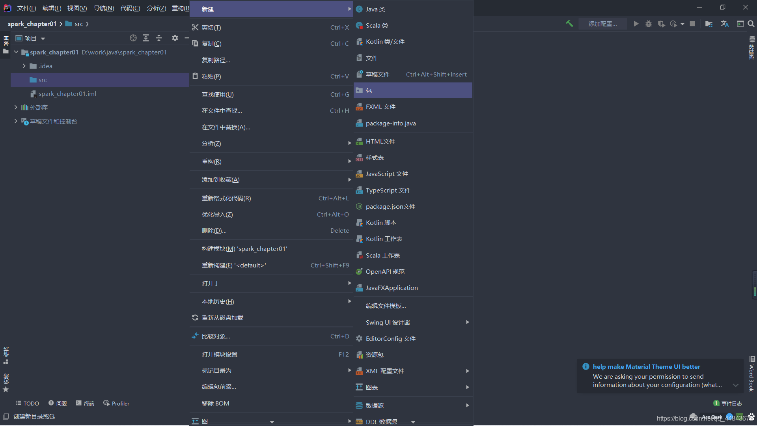
Task: Open 代码(C) menu in menu bar
Action: coord(130,8)
